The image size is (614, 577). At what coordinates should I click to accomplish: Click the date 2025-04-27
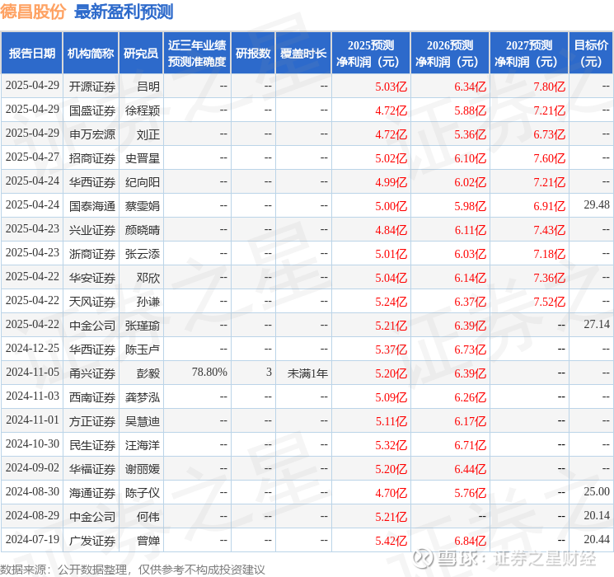pos(32,157)
